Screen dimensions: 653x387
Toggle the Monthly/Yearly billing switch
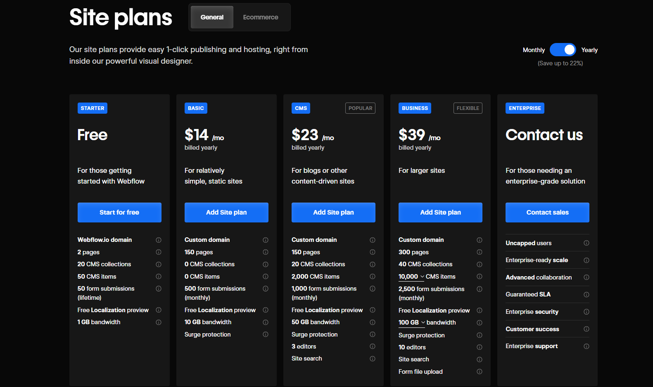click(563, 50)
